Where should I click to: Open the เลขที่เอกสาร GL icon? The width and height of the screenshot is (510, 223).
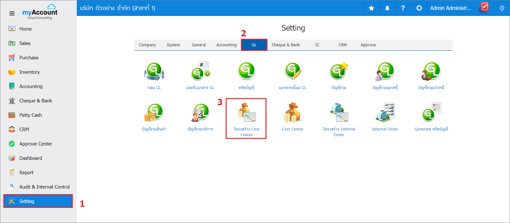(200, 71)
